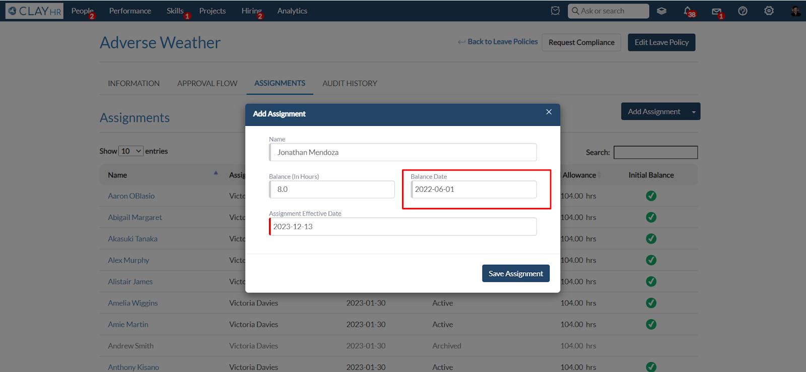Open Akasuki Tanaka's profile link
This screenshot has height=372, width=806.
(x=132, y=239)
